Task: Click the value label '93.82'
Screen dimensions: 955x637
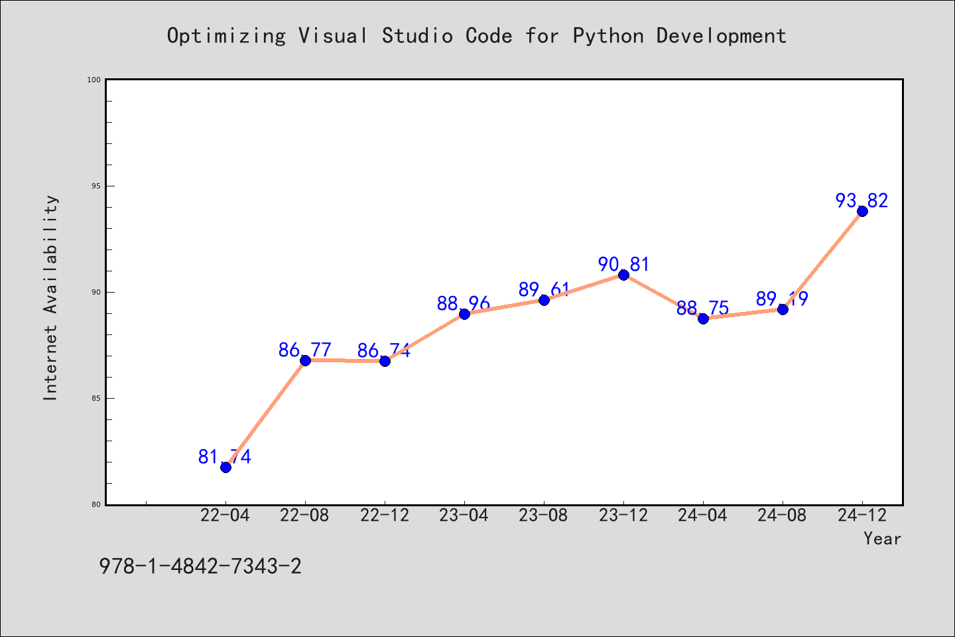Action: pos(861,200)
